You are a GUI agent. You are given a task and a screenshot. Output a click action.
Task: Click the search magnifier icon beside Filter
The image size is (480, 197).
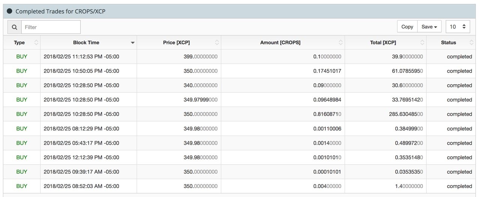point(14,27)
